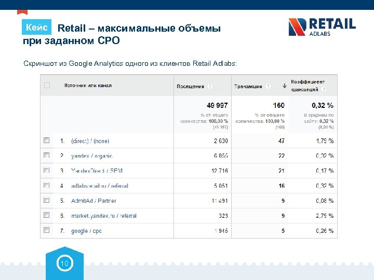Click slide number 10 badge
This screenshot has width=374, height=280.
(64, 263)
